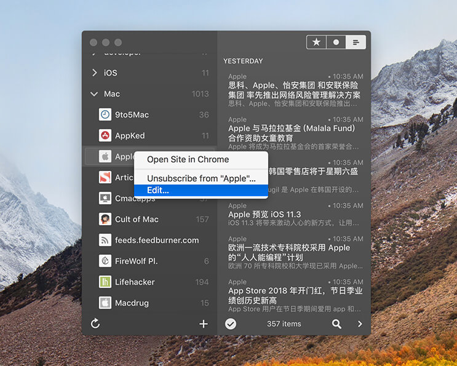The height and width of the screenshot is (366, 457).
Task: Mark all items as read
Action: coord(231,324)
